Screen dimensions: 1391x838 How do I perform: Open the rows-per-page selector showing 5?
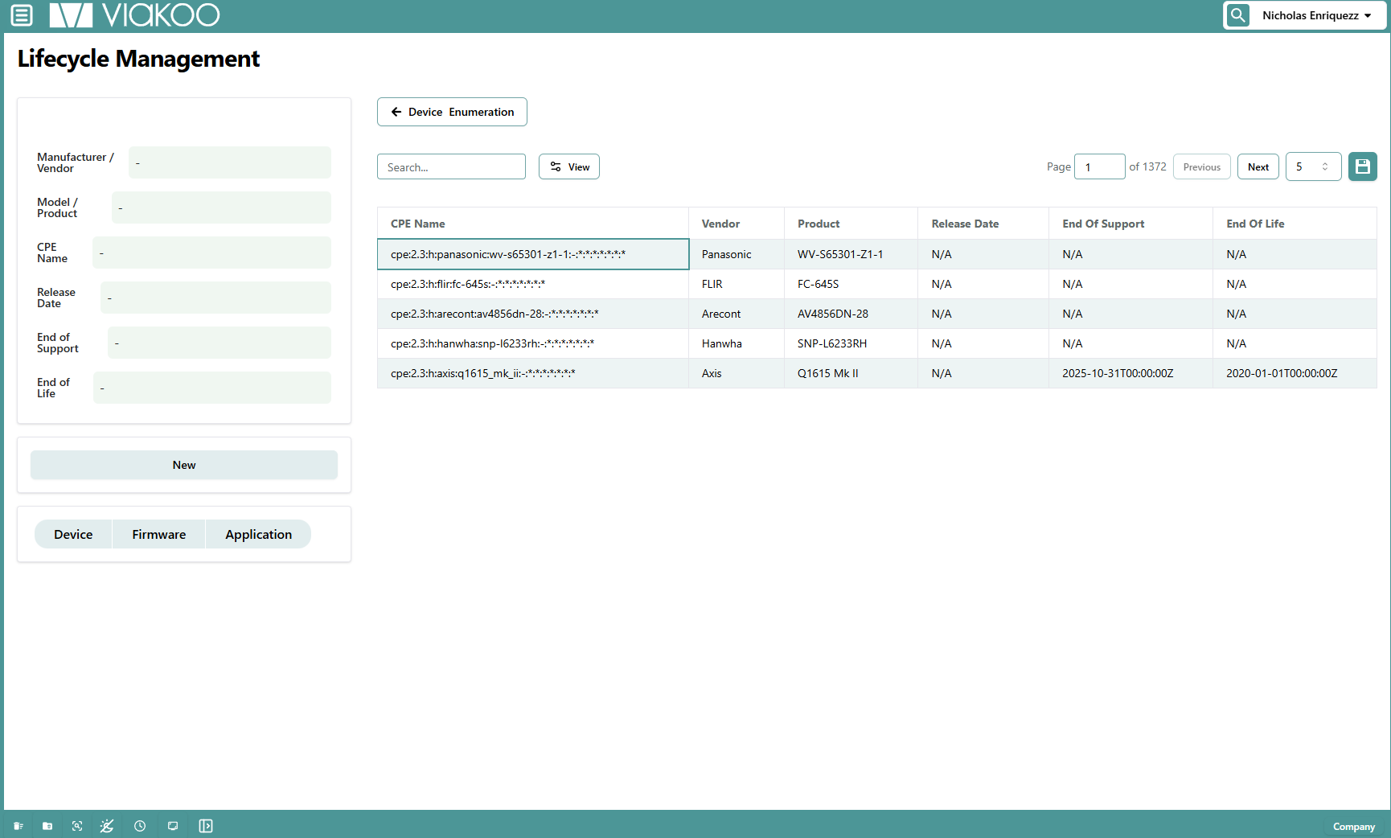(x=1312, y=166)
